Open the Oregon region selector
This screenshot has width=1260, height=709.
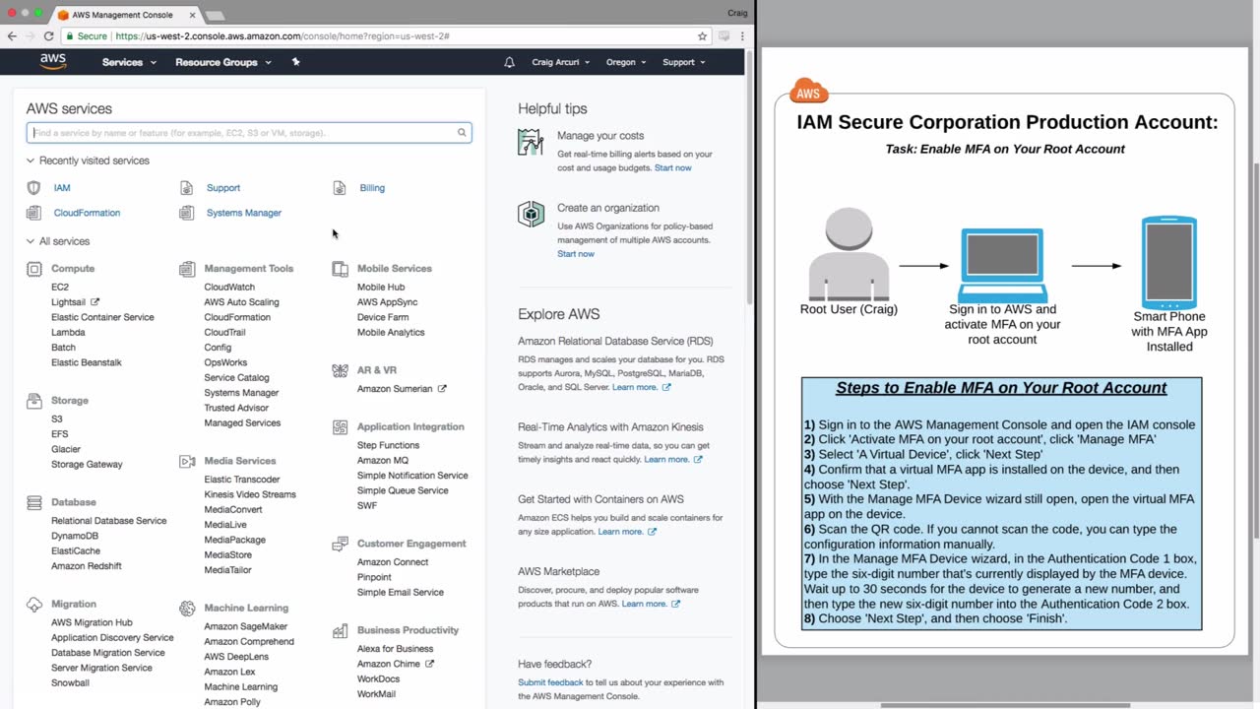click(x=626, y=62)
